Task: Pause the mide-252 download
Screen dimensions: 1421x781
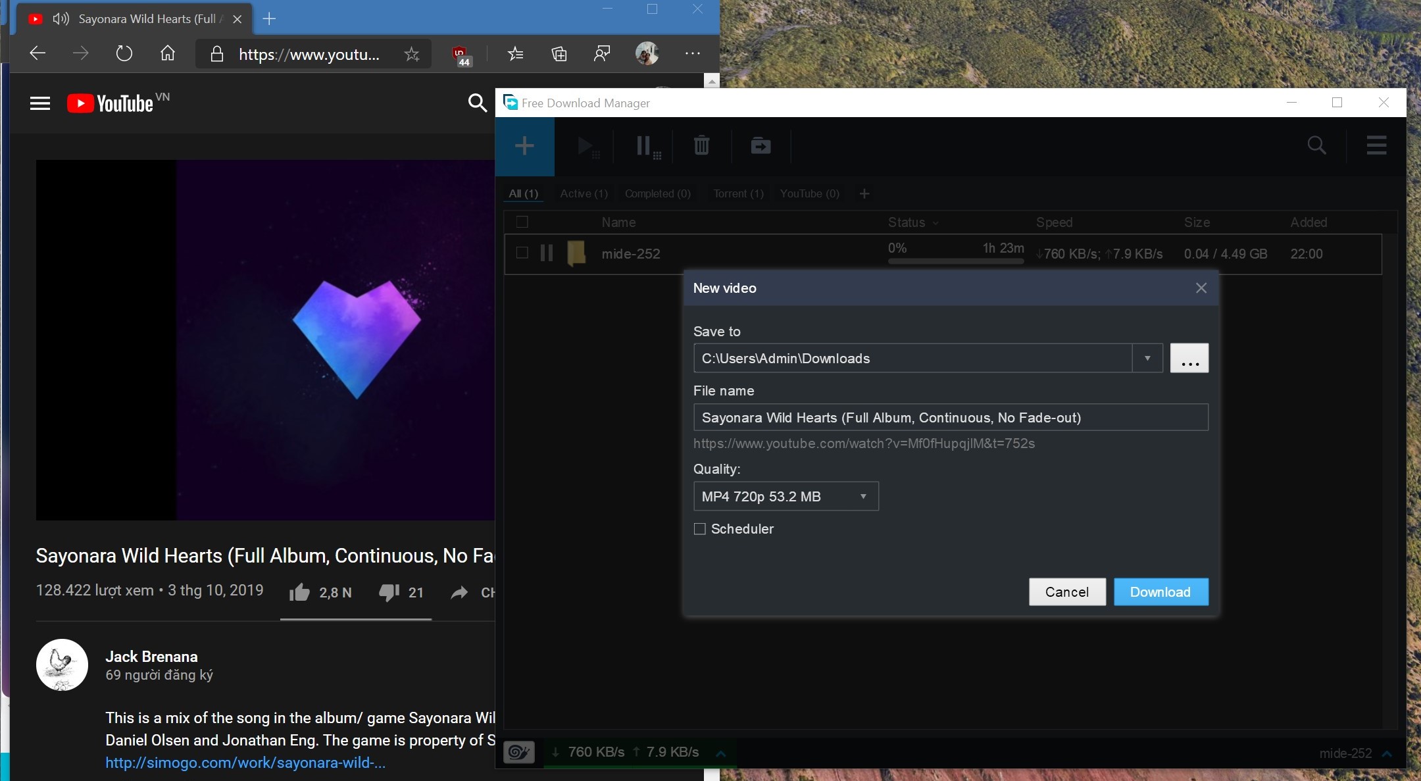Action: click(x=546, y=253)
